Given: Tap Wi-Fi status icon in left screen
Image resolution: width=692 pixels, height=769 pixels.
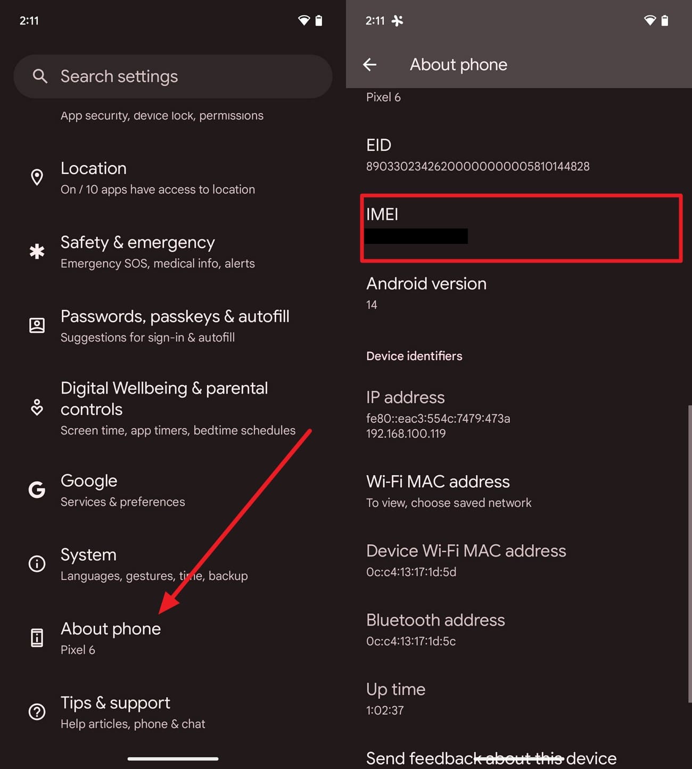Looking at the screenshot, I should click(x=303, y=21).
